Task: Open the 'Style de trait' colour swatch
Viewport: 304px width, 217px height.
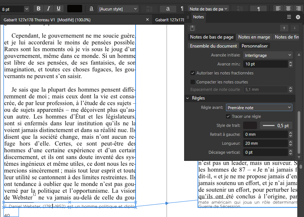Action: [x=250, y=125]
